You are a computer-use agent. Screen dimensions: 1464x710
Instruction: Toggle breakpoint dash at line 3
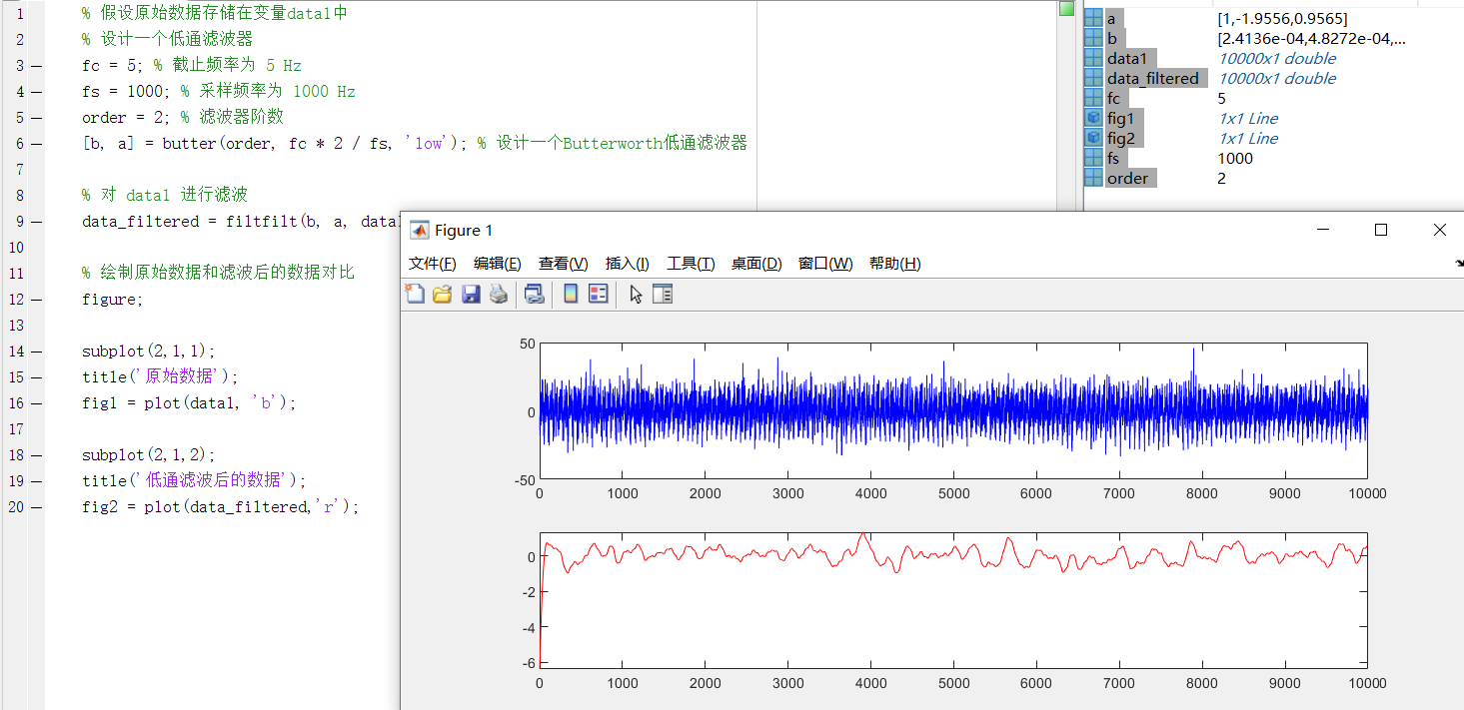36,66
